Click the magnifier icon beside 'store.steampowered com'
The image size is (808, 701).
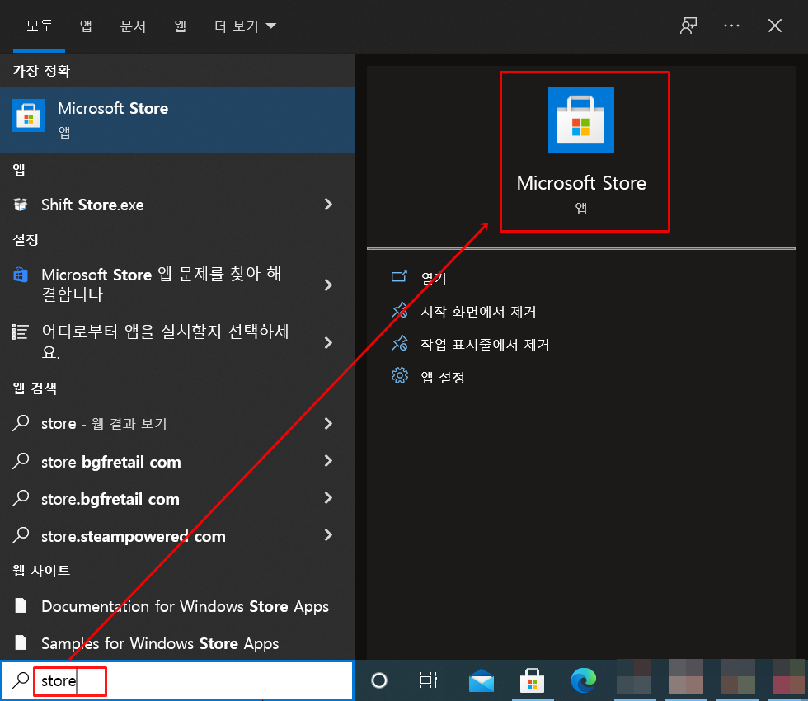coord(21,535)
